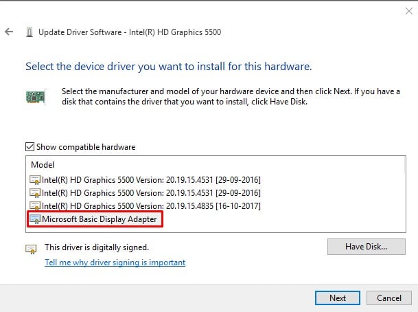This screenshot has width=418, height=312.
Task: Click the green hardware card icon
Action: [x=36, y=97]
